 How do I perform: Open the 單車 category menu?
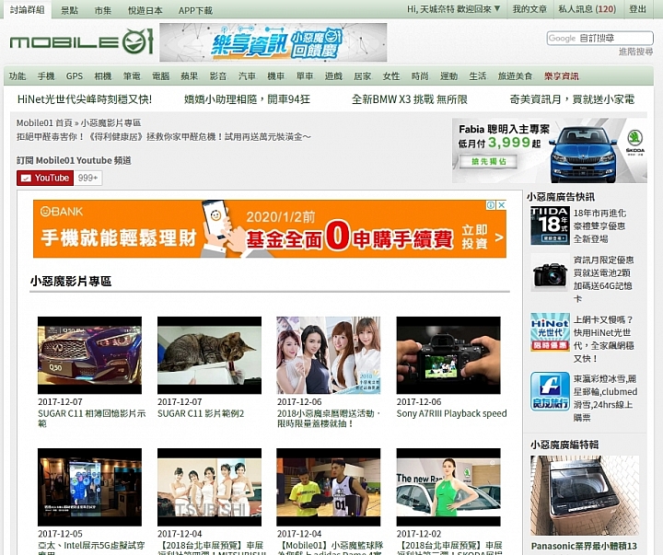pos(305,76)
